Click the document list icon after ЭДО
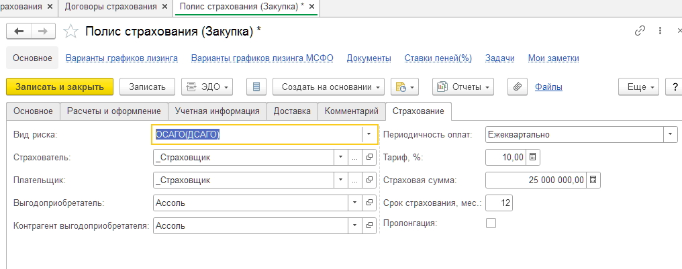682x269 pixels. (256, 87)
